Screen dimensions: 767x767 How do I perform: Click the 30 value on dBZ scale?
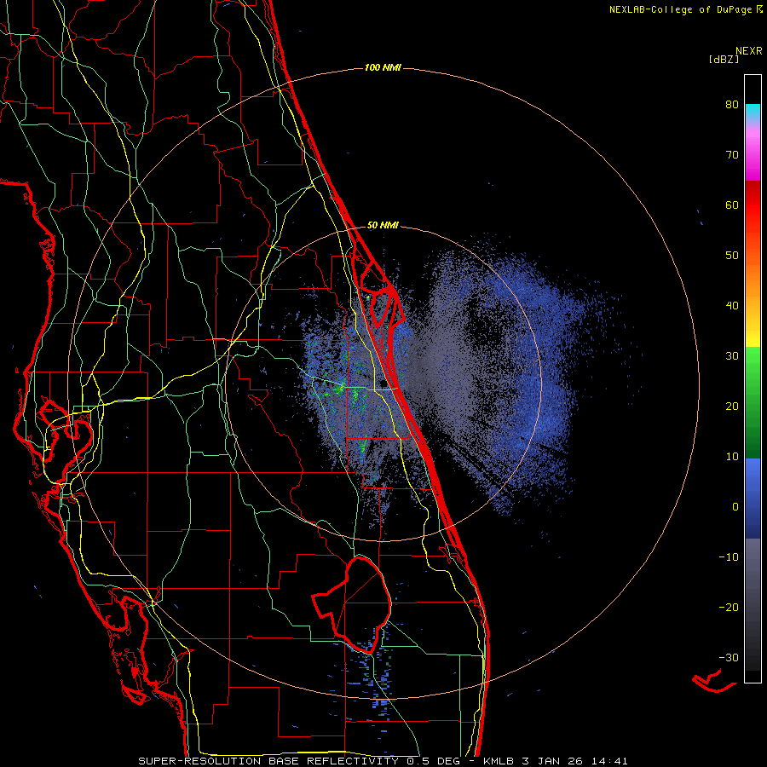point(732,356)
